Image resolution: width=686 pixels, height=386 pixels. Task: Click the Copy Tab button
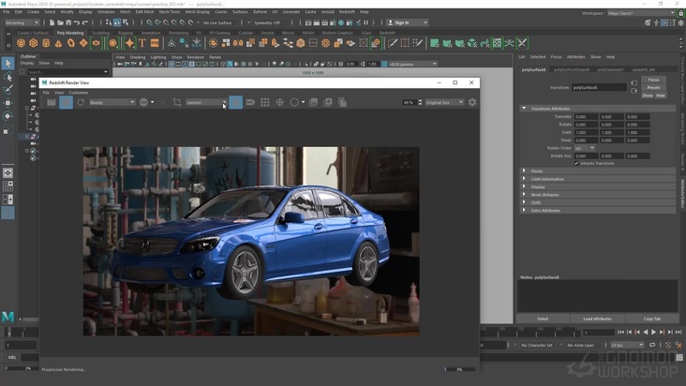click(x=652, y=319)
